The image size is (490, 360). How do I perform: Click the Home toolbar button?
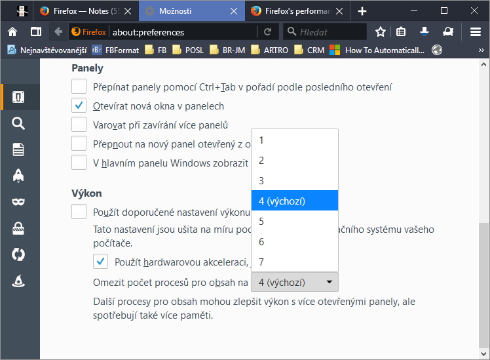click(12, 31)
